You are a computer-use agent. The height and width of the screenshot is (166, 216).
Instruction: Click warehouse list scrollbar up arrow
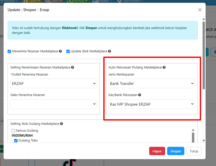click(193, 130)
